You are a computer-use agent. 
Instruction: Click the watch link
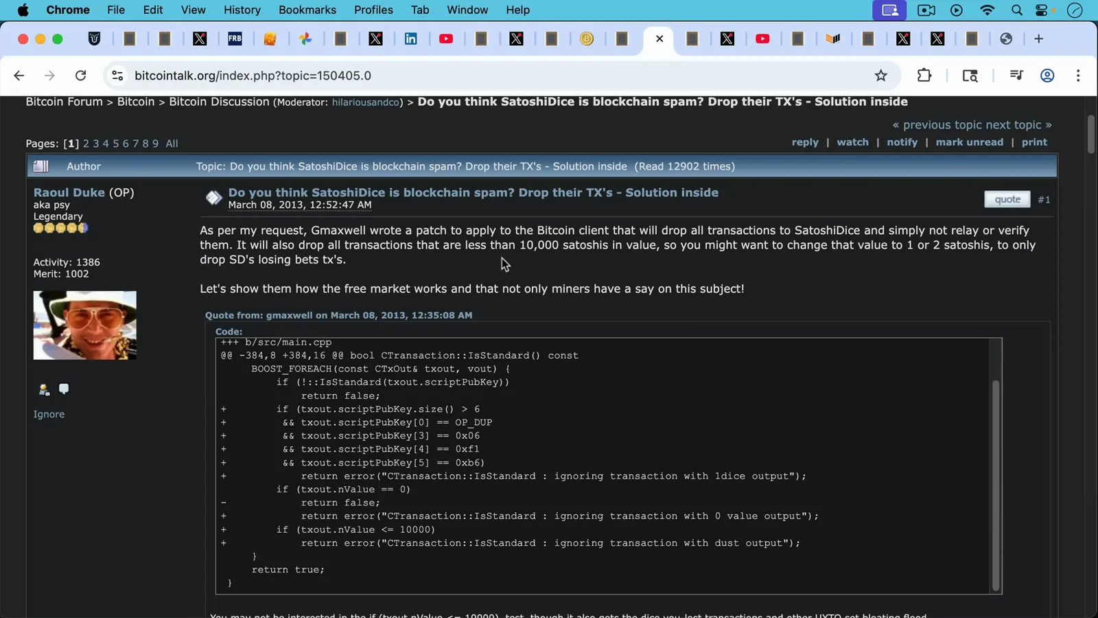point(852,142)
